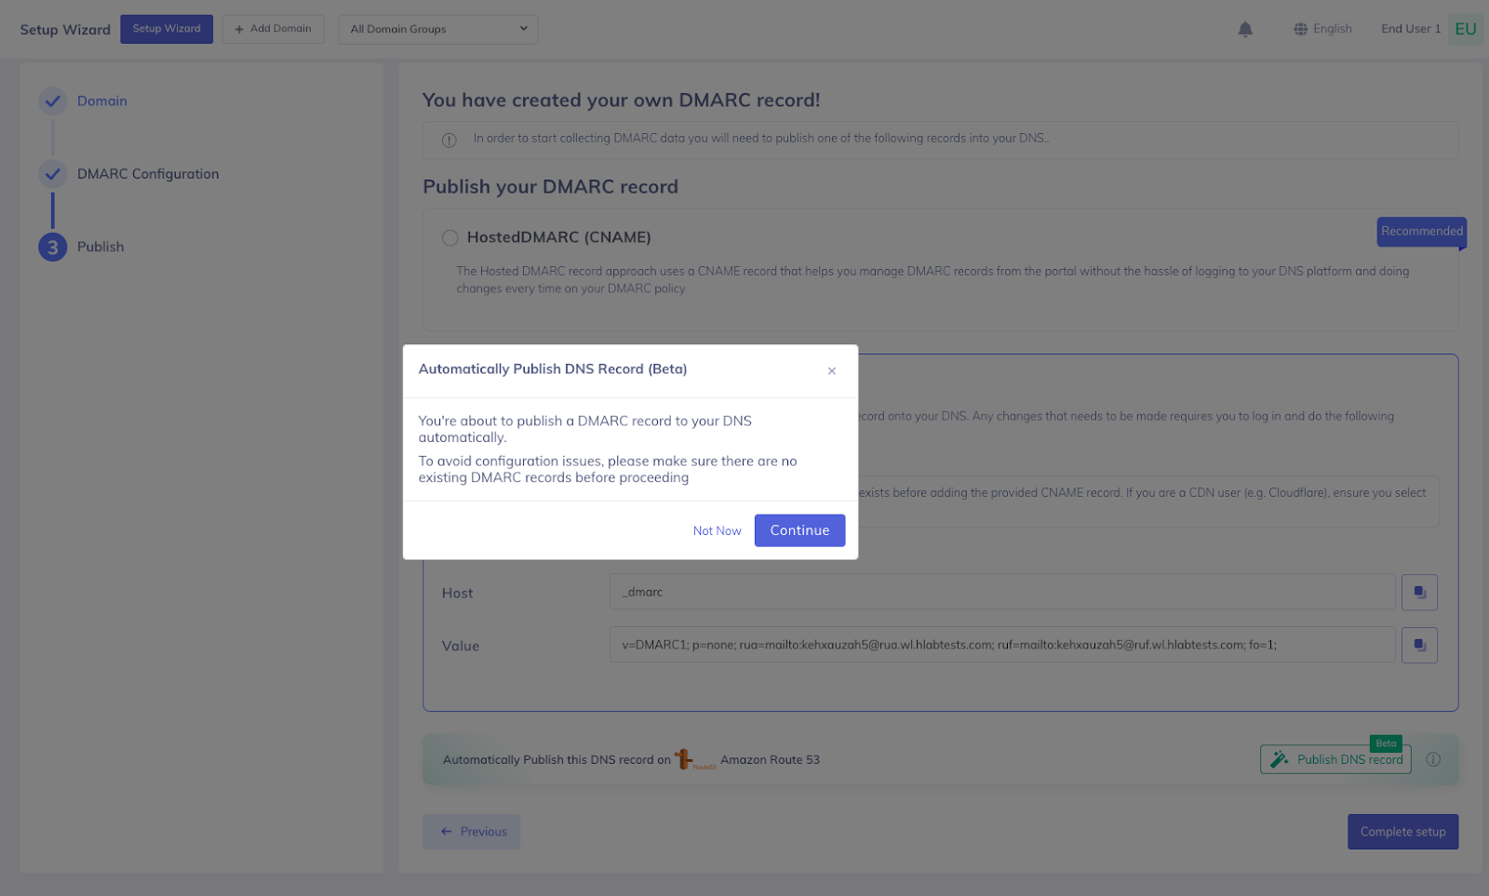The image size is (1489, 896).
Task: Click Continue in the dialog
Action: [x=799, y=530]
